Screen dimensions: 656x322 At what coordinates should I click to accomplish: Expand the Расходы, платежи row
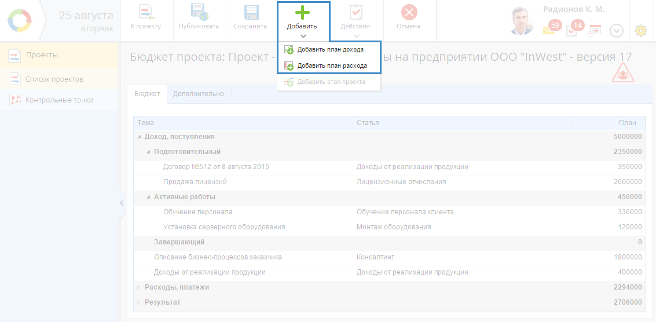139,287
